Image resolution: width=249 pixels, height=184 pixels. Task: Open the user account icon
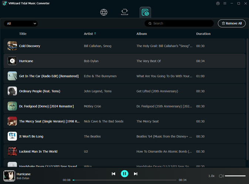[218, 3]
